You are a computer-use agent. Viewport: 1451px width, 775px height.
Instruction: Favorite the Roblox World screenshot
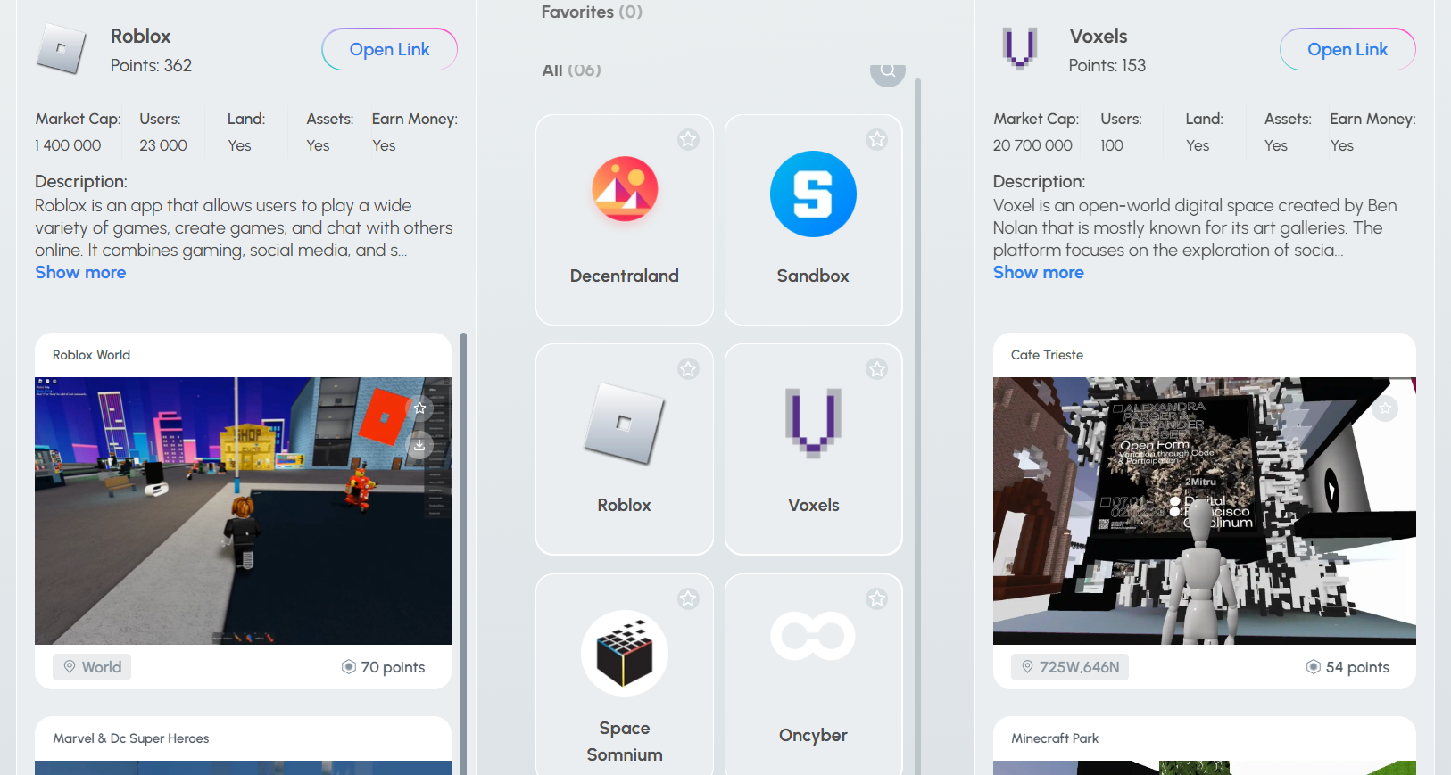(419, 408)
